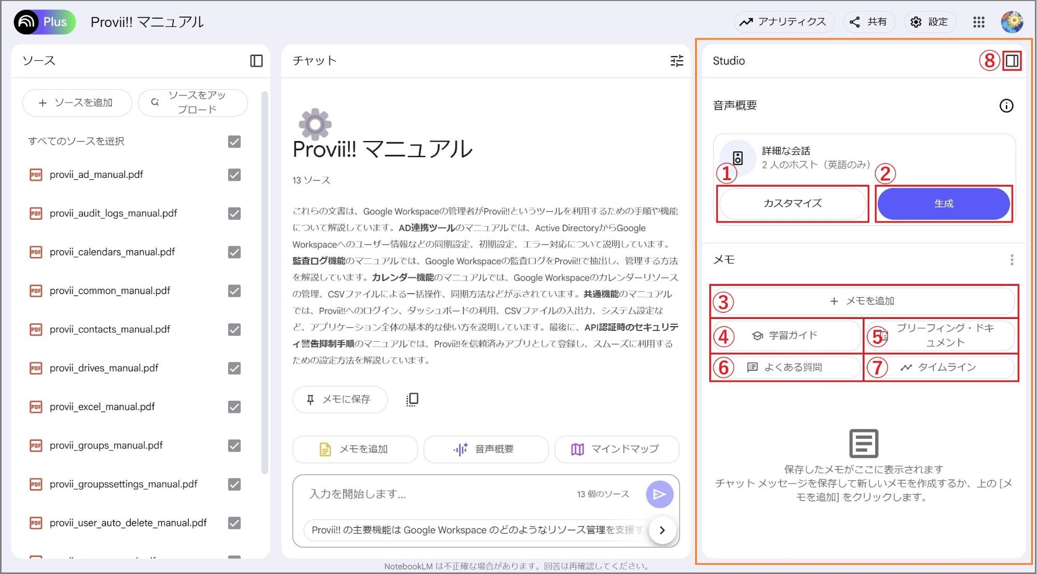This screenshot has height=574, width=1037.
Task: Click the PDF icon of provii_drives_manual.pdf
Action: [36, 368]
